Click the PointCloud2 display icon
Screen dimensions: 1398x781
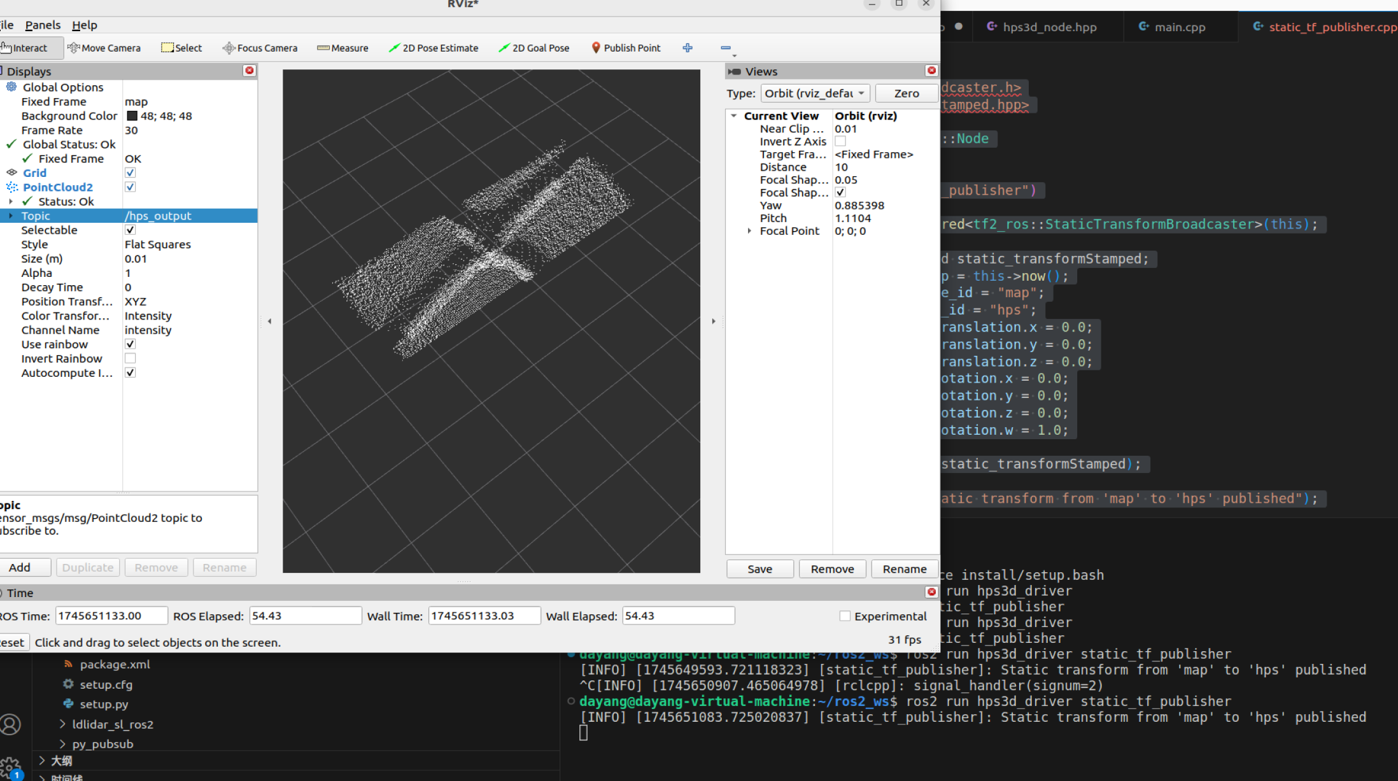pos(11,187)
